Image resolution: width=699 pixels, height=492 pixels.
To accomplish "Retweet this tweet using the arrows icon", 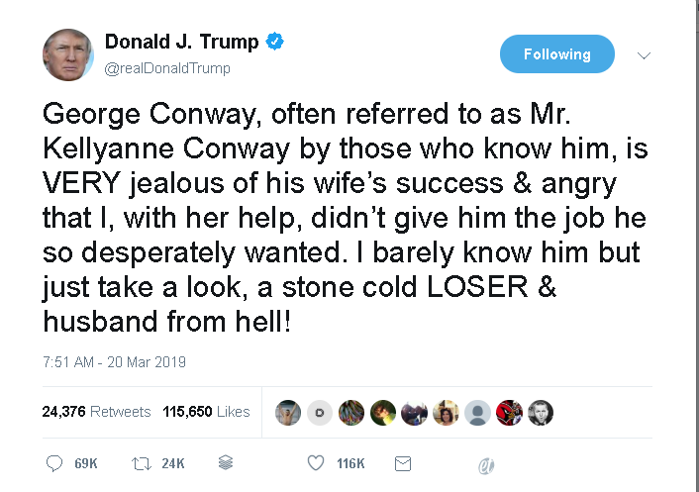I will 140,463.
